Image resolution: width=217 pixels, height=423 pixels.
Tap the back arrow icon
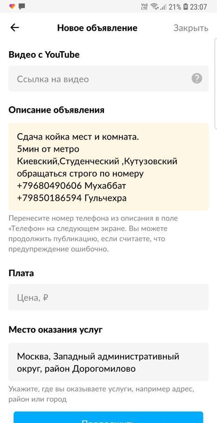click(x=14, y=27)
